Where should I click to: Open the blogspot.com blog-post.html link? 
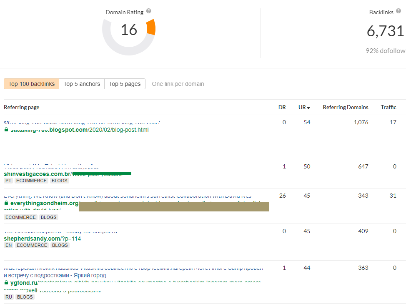click(80, 130)
